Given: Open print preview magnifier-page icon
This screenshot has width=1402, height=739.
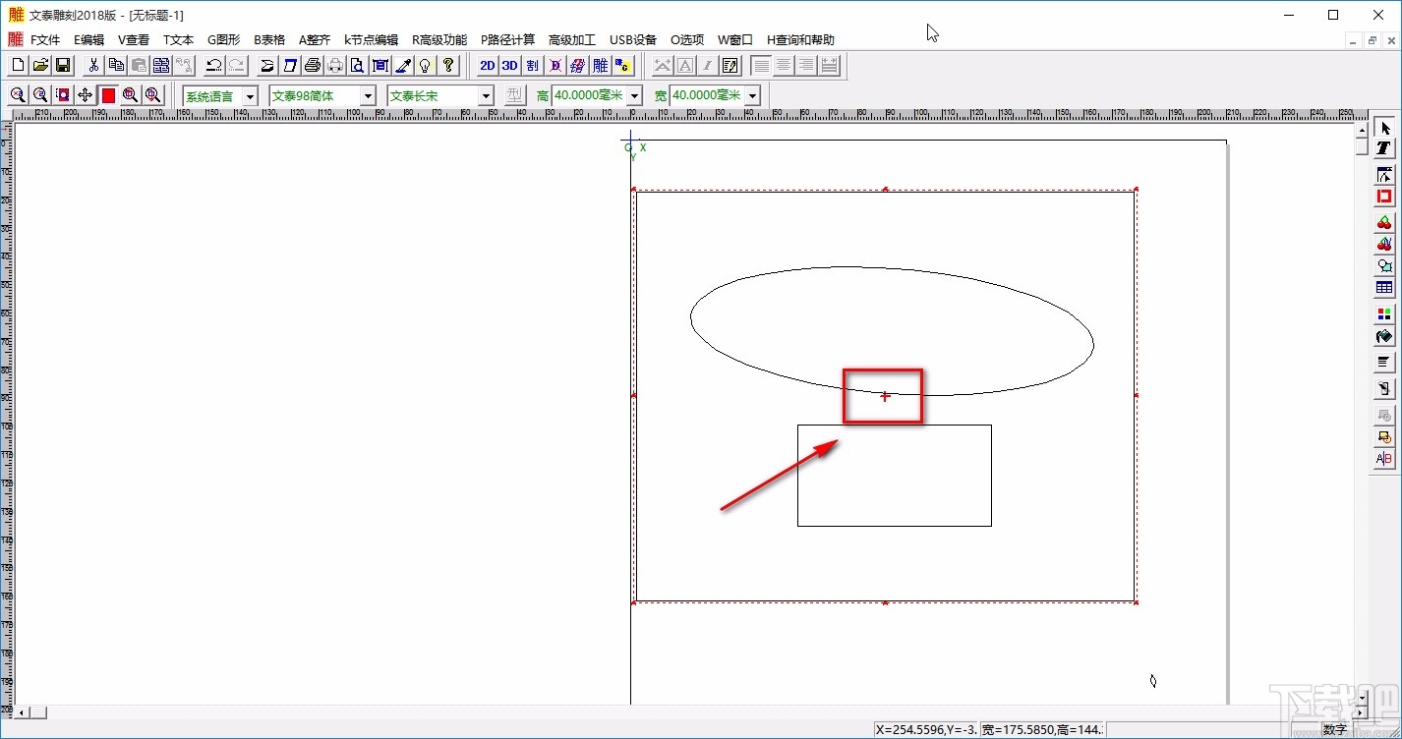Looking at the screenshot, I should pyautogui.click(x=358, y=66).
